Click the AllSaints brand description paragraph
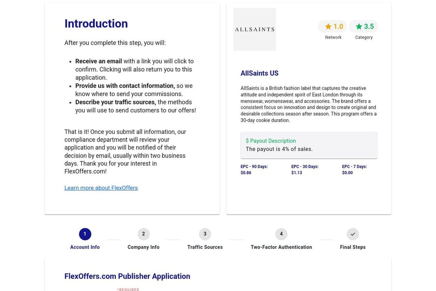 [309, 104]
